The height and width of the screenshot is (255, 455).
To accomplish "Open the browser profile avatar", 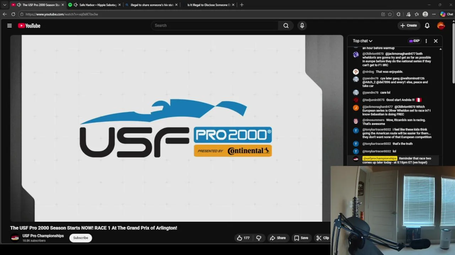I will coord(425,14).
